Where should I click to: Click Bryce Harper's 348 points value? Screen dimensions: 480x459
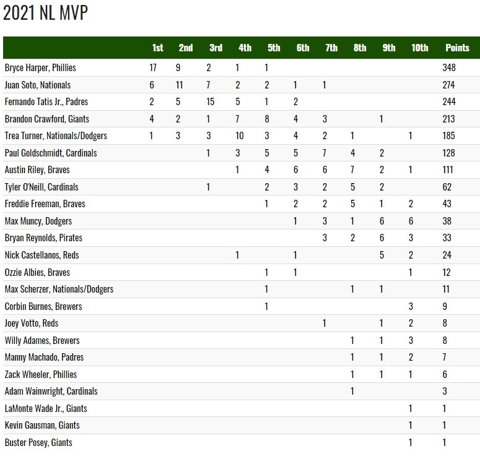point(448,67)
